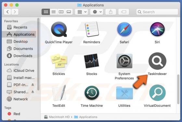Open Recents in the sidebar
182x122 pixels.
pos(19,27)
